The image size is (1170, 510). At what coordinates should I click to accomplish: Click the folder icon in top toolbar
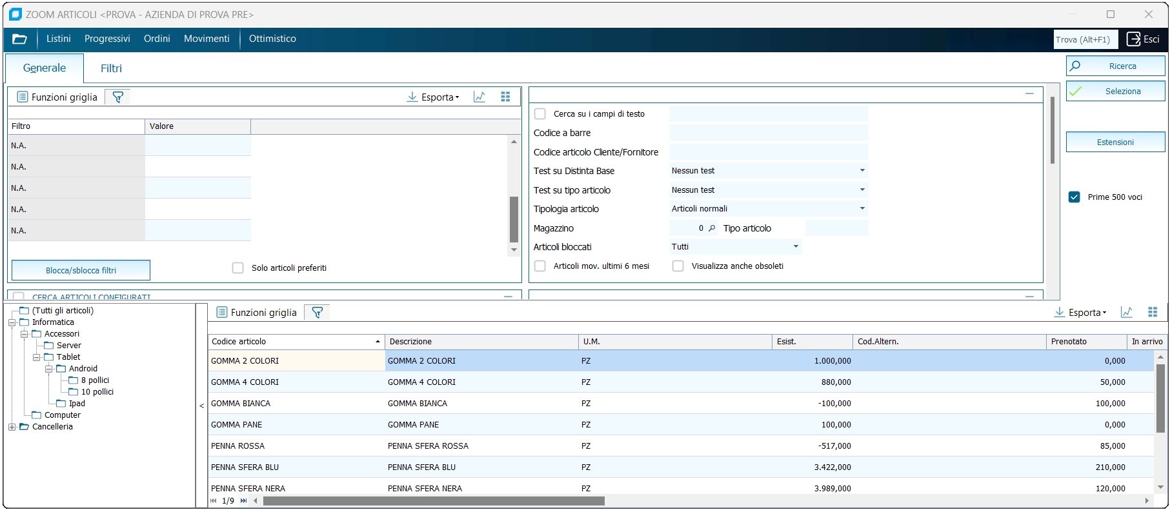(x=20, y=39)
